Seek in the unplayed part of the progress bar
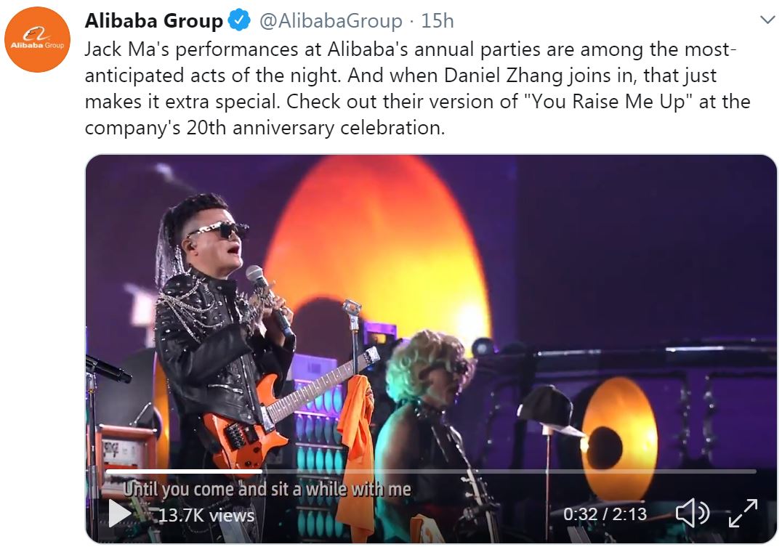 click(x=509, y=471)
